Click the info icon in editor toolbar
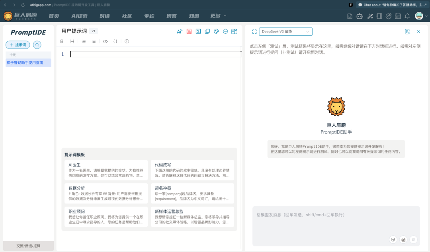Screen dimensions: 430x252 click(x=127, y=41)
